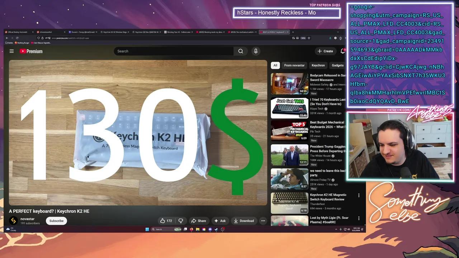Like the video with thumbs up

166,221
